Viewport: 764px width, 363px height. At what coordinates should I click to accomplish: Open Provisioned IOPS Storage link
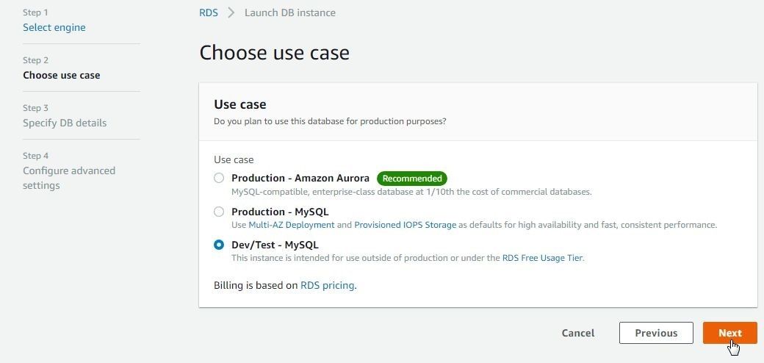[x=406, y=225]
